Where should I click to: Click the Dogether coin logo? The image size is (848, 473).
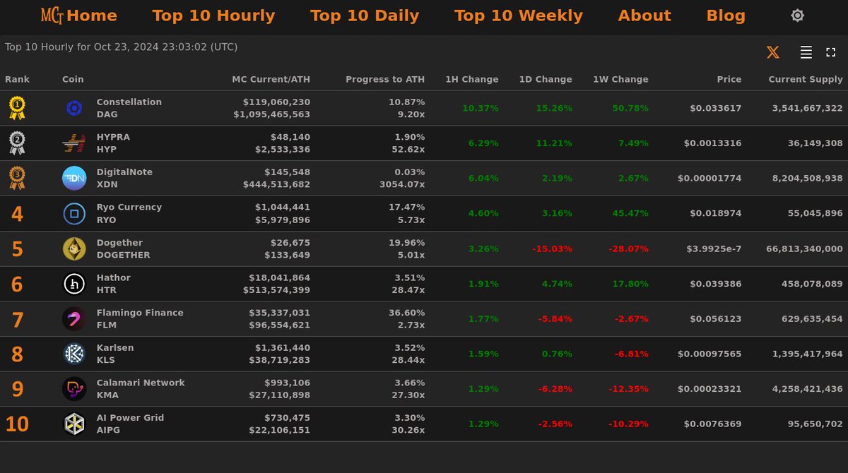point(74,249)
